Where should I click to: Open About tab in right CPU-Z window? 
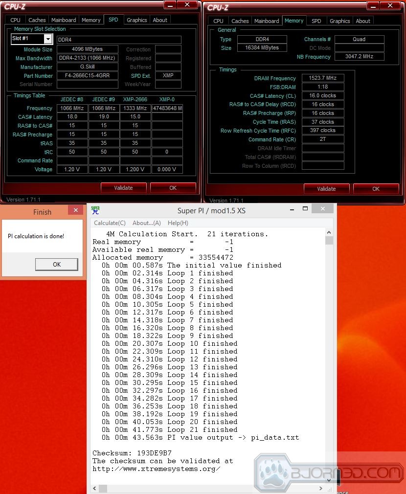click(363, 21)
